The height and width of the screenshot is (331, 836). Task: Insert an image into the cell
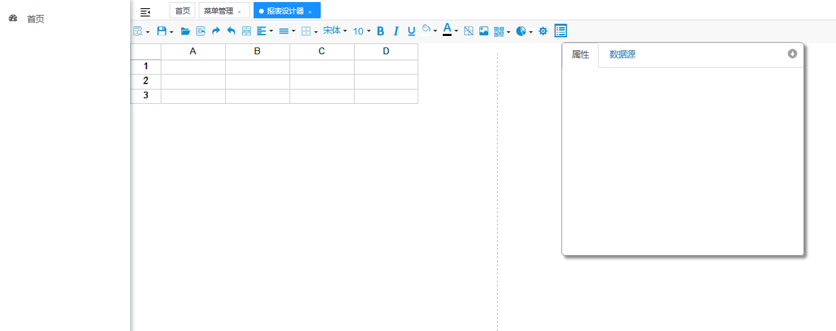484,31
